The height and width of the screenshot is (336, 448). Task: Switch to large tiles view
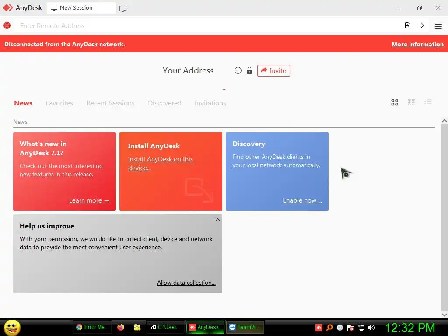click(395, 102)
